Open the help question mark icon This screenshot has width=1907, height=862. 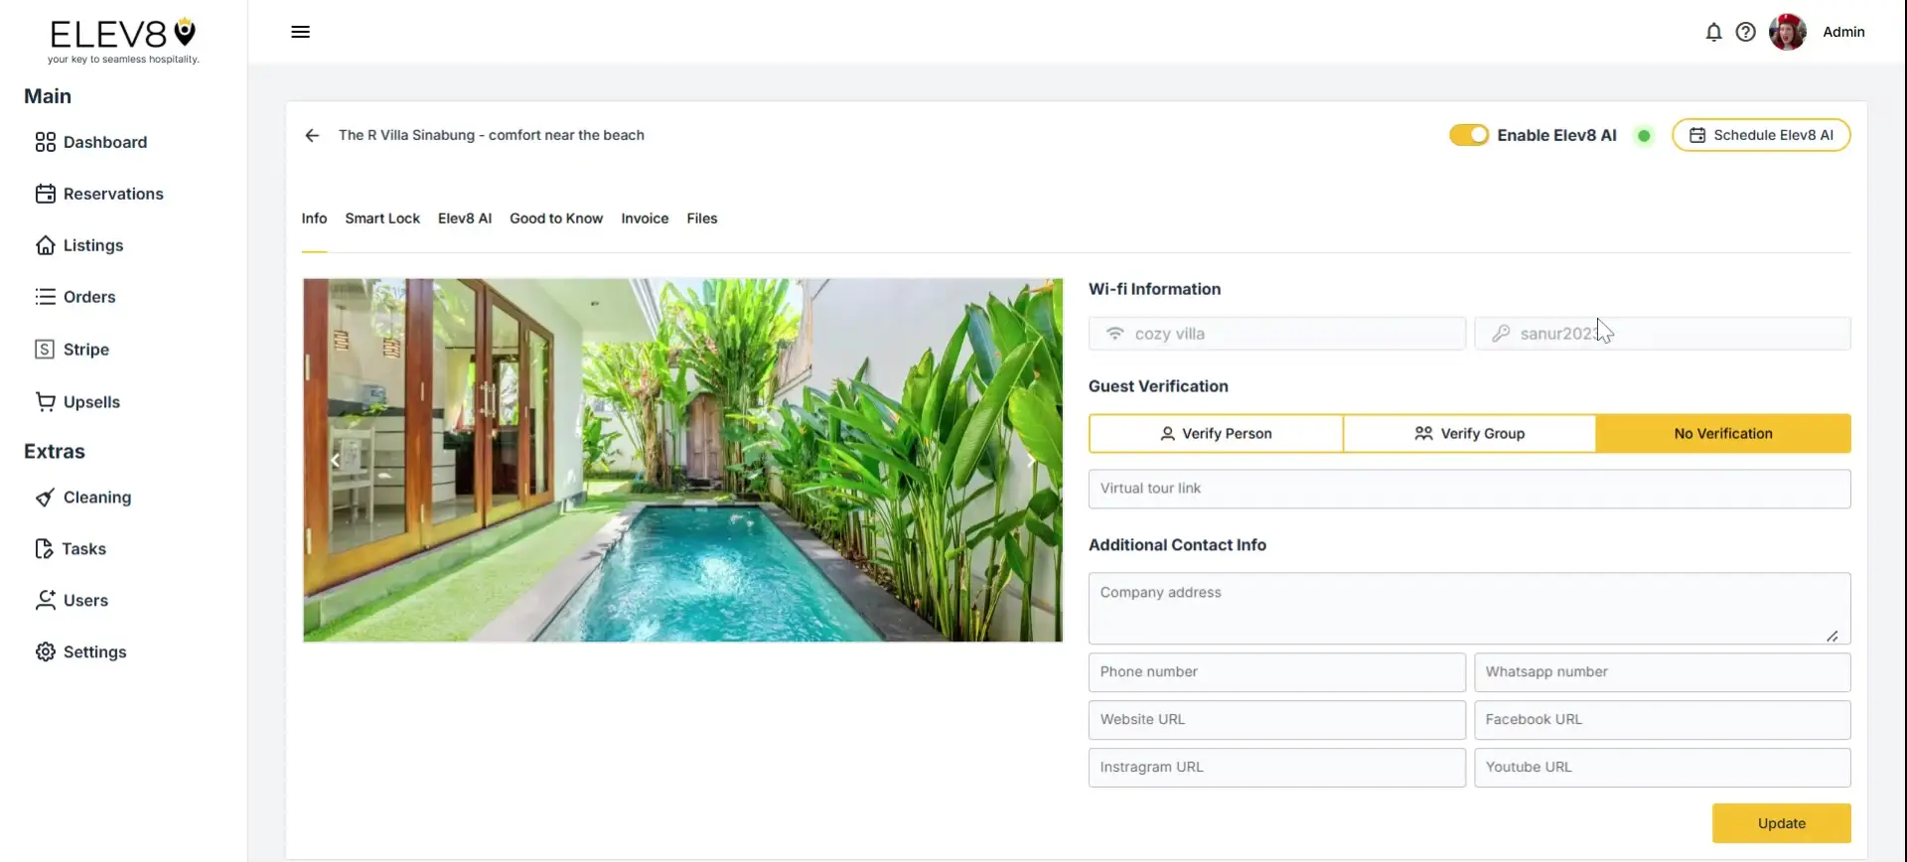[x=1745, y=32]
